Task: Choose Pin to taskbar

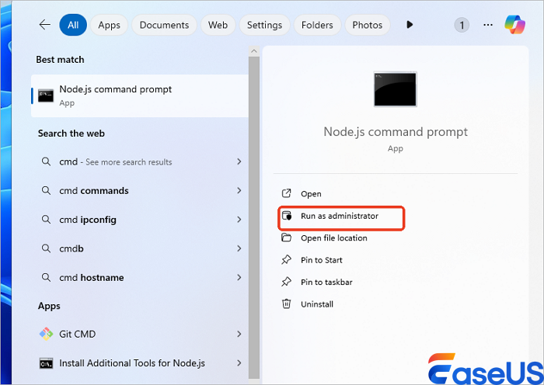Action: point(326,282)
